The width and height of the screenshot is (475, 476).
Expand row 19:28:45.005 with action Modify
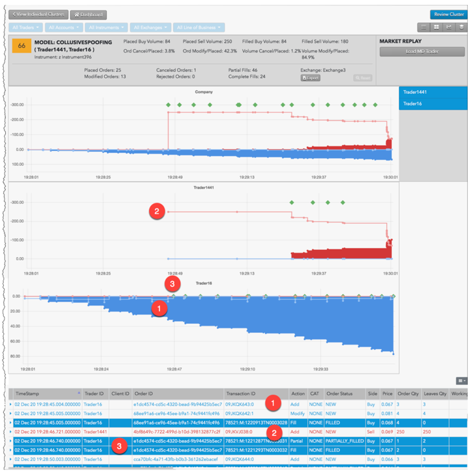[x=10, y=413]
